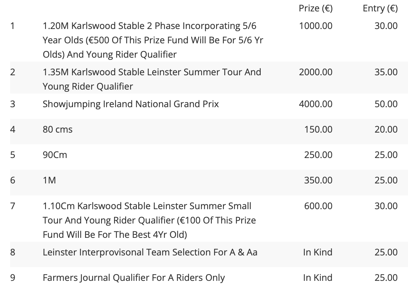Click the 4000.00 prize amount

point(315,104)
